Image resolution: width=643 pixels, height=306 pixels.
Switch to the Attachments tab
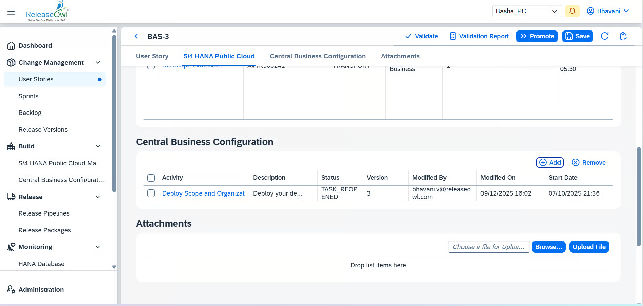400,56
